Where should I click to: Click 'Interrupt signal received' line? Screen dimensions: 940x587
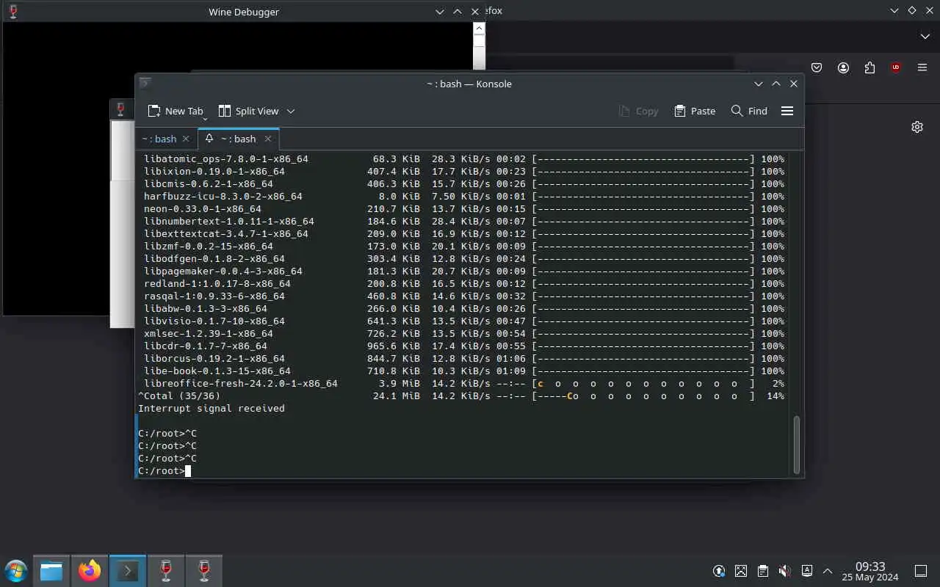(211, 409)
